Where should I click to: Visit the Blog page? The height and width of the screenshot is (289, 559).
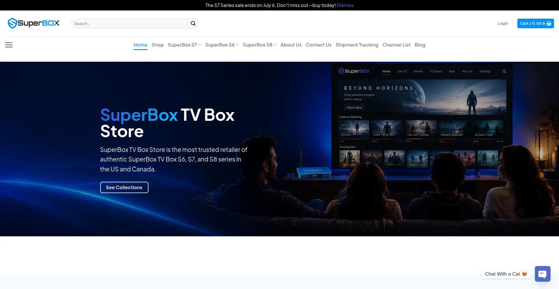click(x=420, y=45)
